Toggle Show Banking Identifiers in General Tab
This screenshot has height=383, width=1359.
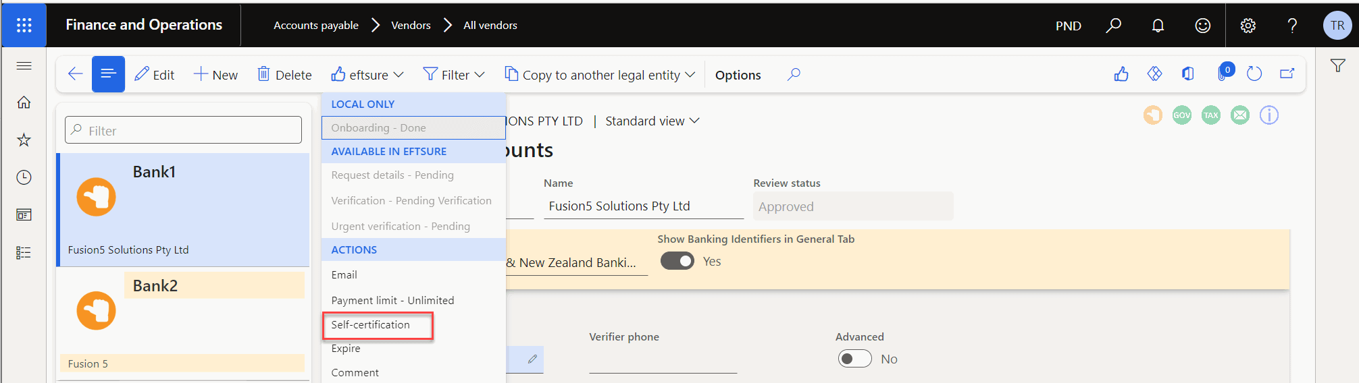coord(677,261)
